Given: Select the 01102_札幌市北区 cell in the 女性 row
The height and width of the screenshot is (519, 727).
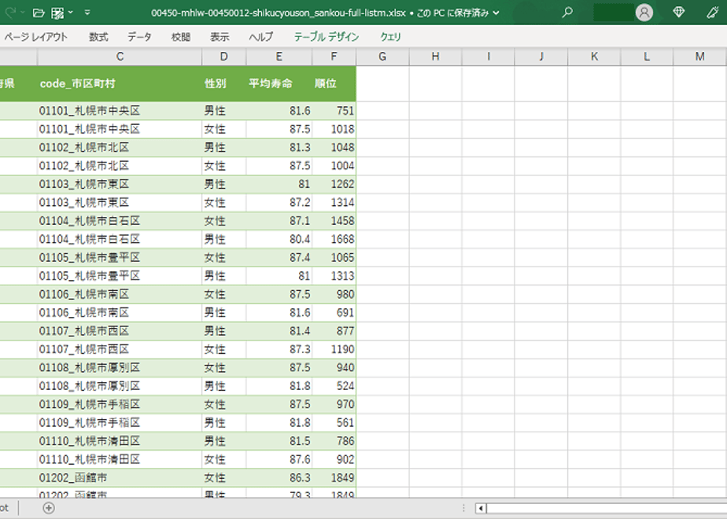Looking at the screenshot, I should coord(120,166).
